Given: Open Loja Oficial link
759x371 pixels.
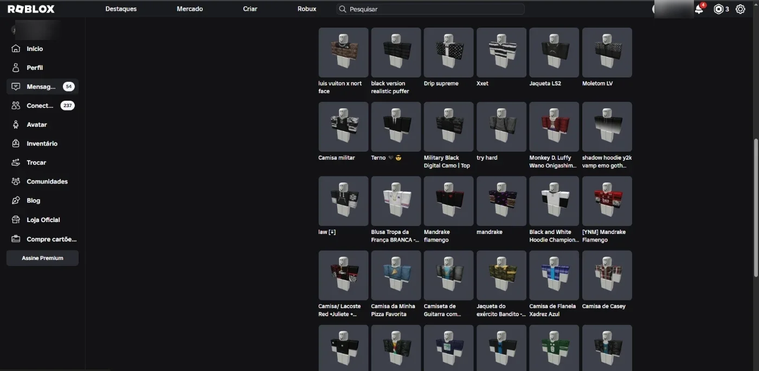Looking at the screenshot, I should [x=43, y=220].
